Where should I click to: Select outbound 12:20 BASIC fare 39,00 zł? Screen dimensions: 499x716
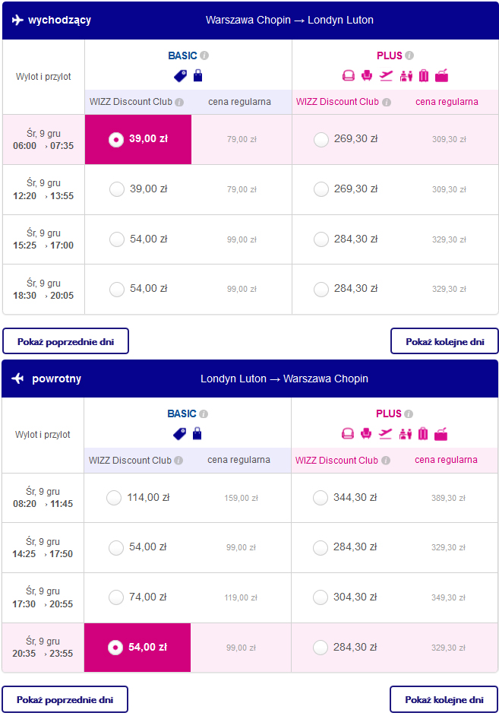click(x=117, y=189)
